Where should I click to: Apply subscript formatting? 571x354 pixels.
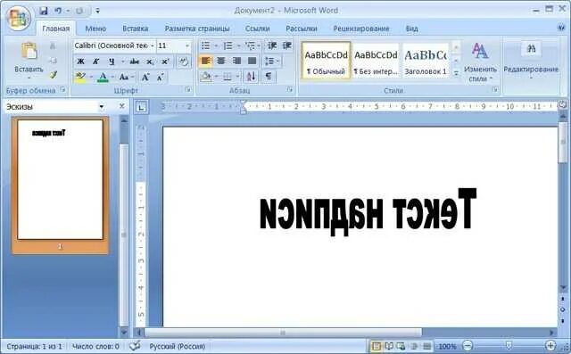150,62
